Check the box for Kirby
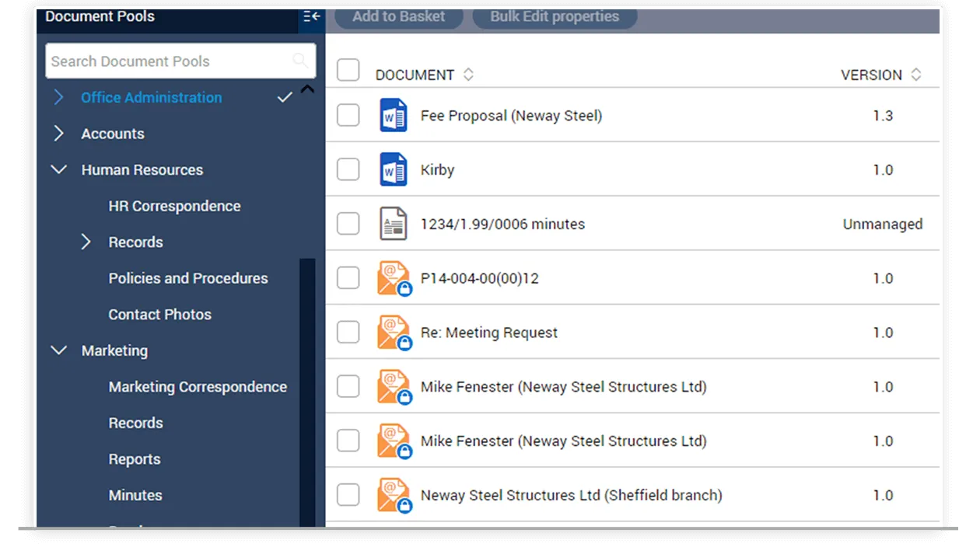The image size is (973, 554). coord(348,169)
